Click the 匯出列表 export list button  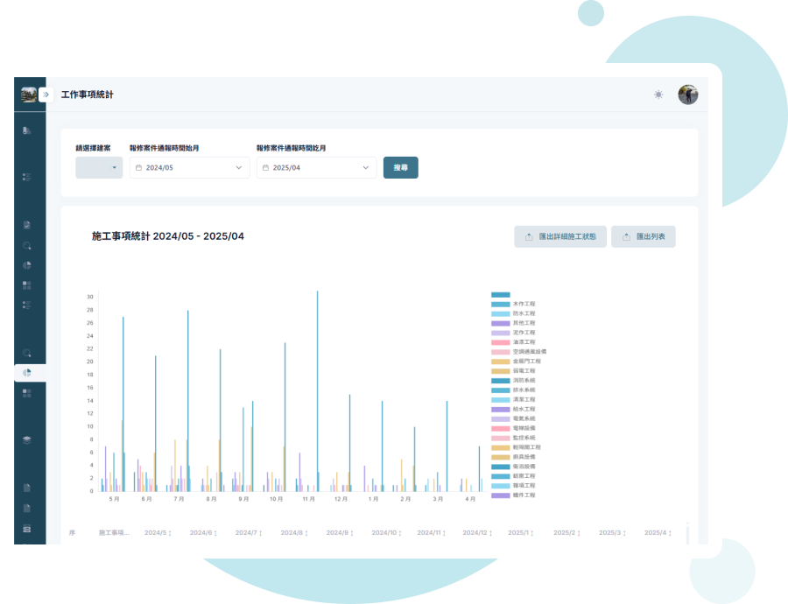tap(643, 236)
